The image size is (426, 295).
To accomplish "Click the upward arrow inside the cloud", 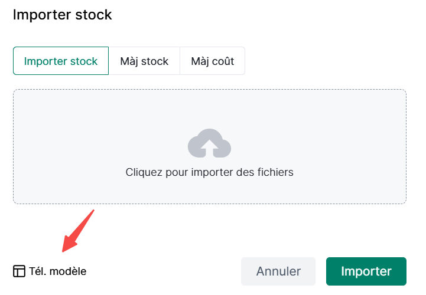I will point(209,147).
